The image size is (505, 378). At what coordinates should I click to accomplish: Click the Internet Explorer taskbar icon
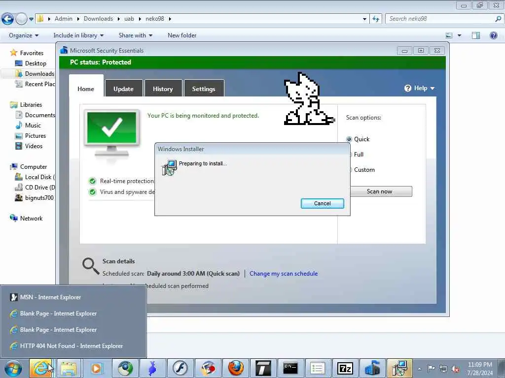click(40, 368)
